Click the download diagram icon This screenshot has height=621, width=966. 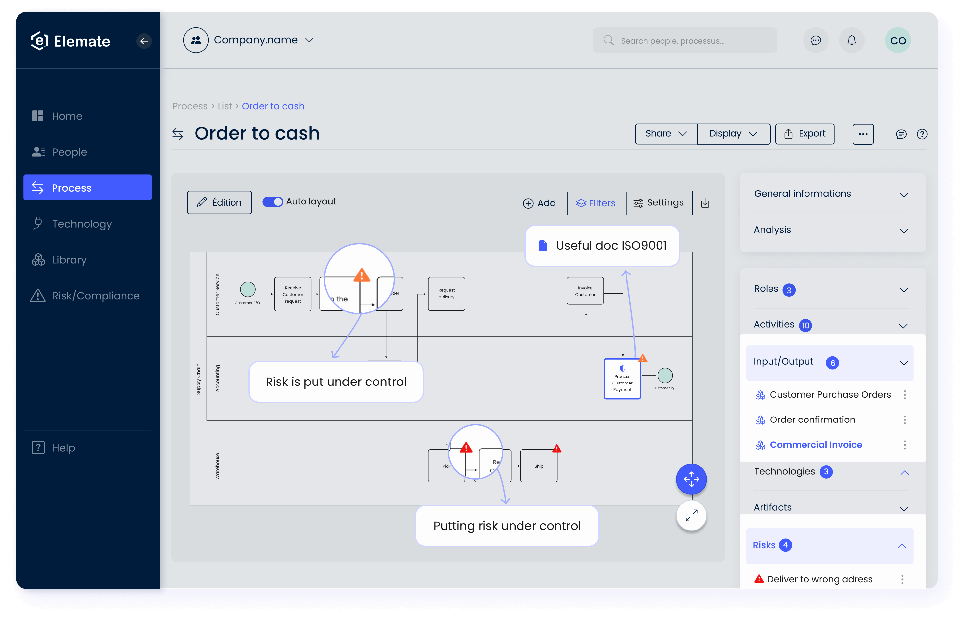(705, 203)
